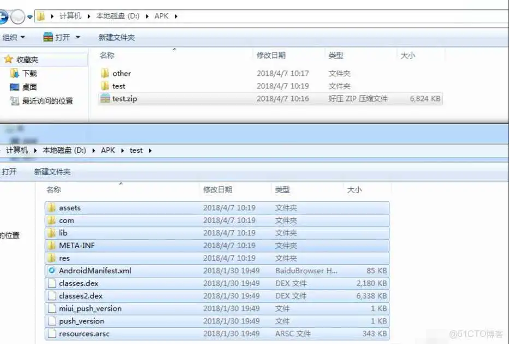509x344 pixels.
Task: Open the META-INF folder
Action: coord(78,245)
